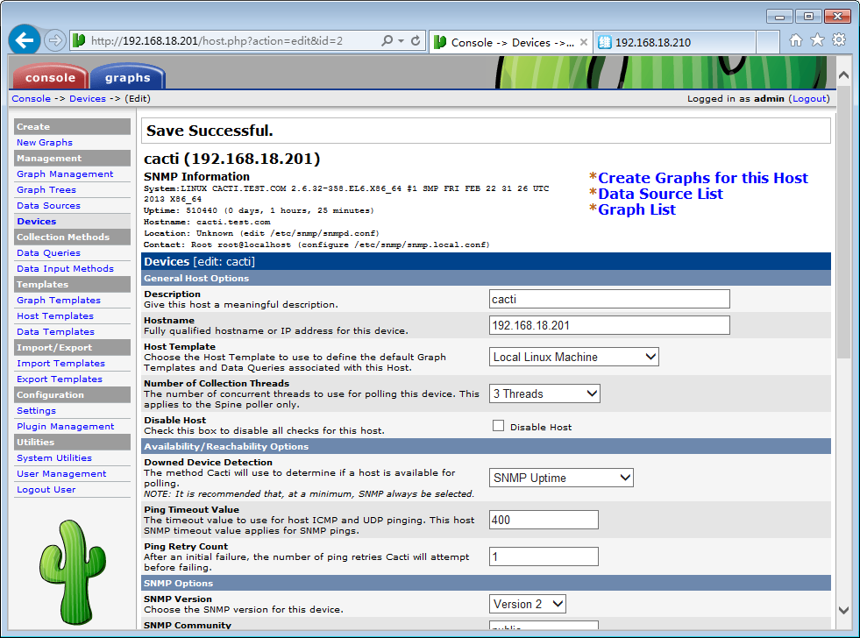Image resolution: width=860 pixels, height=638 pixels.
Task: Click the Data Source List link
Action: 660,194
